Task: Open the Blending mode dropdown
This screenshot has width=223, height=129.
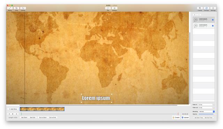Action: click(207, 111)
